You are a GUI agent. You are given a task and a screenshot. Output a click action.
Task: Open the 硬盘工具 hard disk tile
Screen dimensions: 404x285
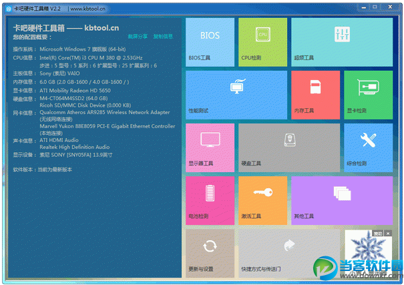click(x=289, y=148)
